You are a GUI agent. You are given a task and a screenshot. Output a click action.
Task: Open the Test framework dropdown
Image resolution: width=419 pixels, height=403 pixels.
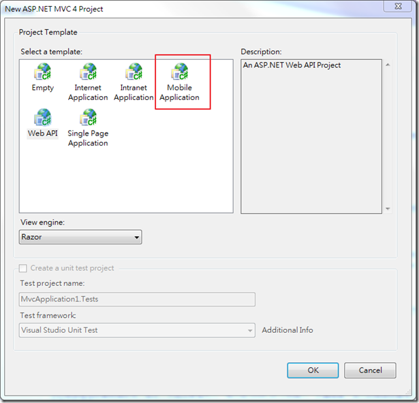click(x=137, y=330)
